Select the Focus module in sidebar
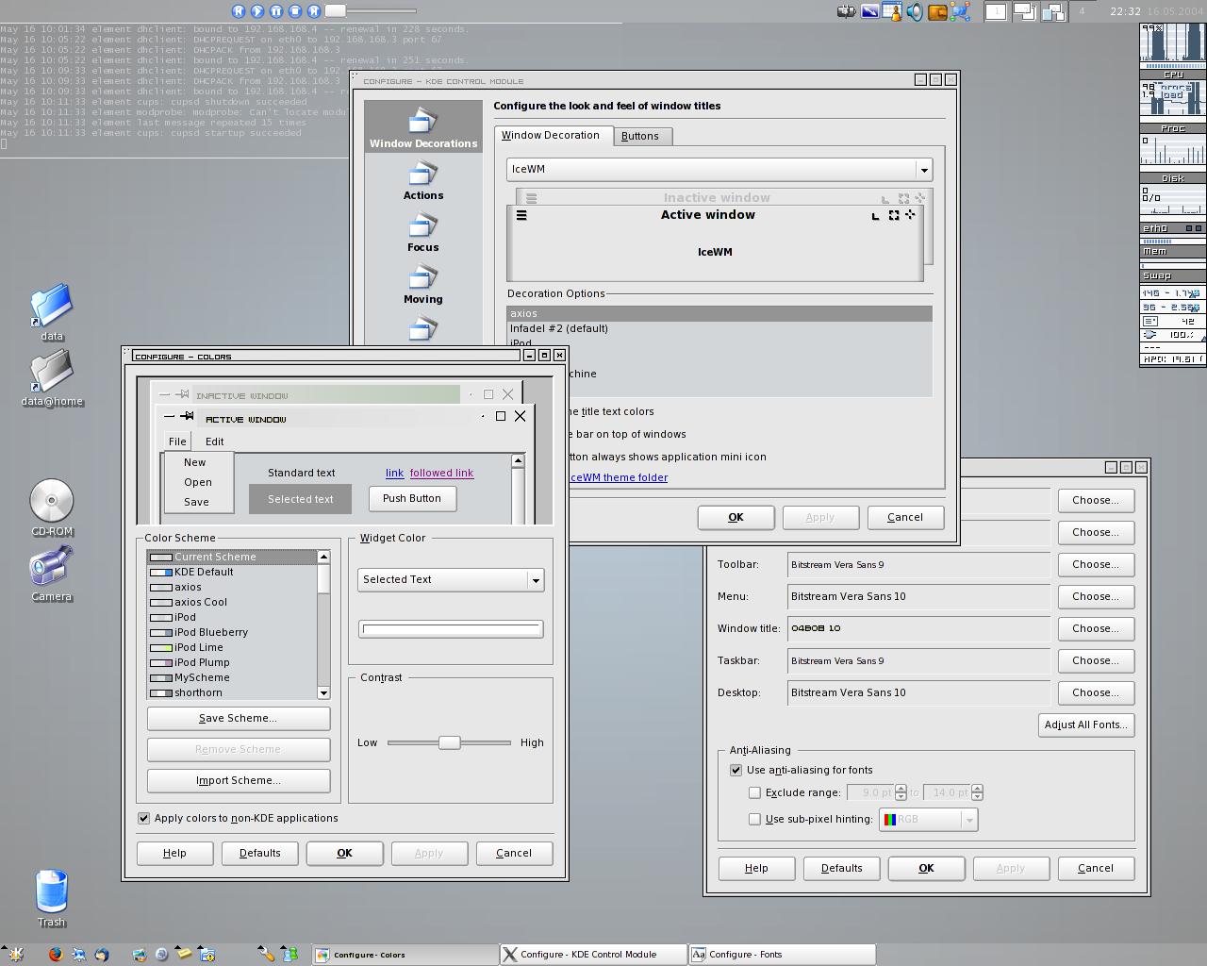The width and height of the screenshot is (1207, 966). coord(423,232)
